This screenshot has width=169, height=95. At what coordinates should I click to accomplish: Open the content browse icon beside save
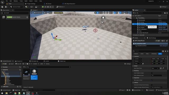click(x=6, y=7)
